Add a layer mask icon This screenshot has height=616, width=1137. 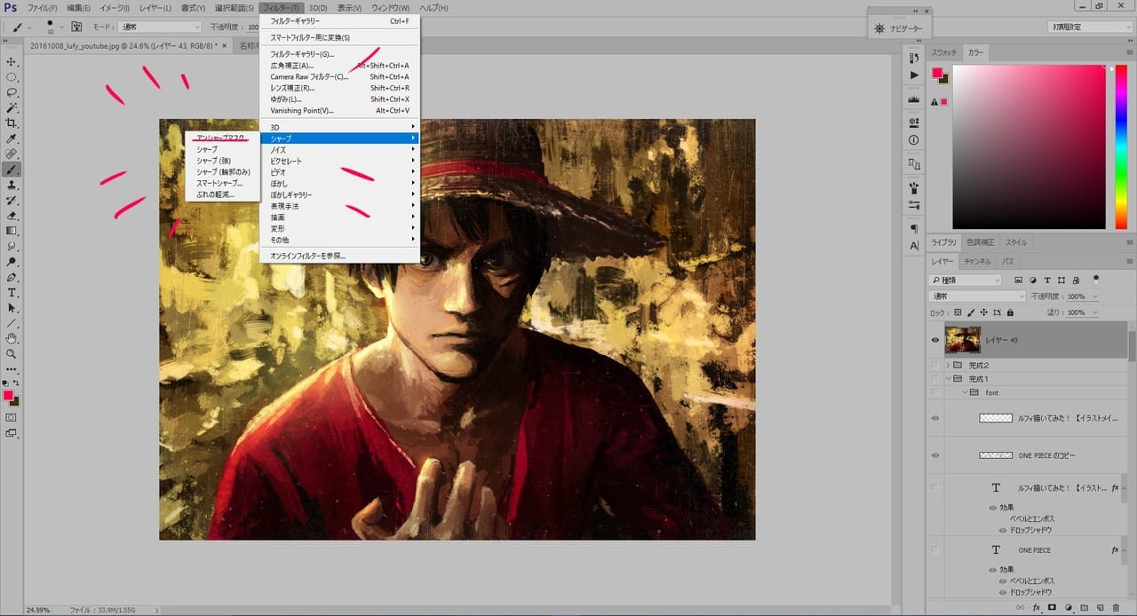1052,608
